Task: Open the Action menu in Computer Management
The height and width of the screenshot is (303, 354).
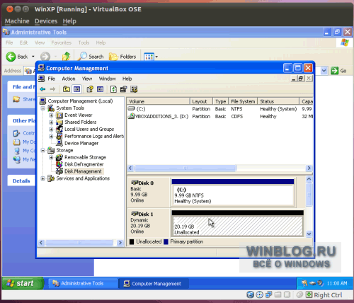Action: click(69, 79)
